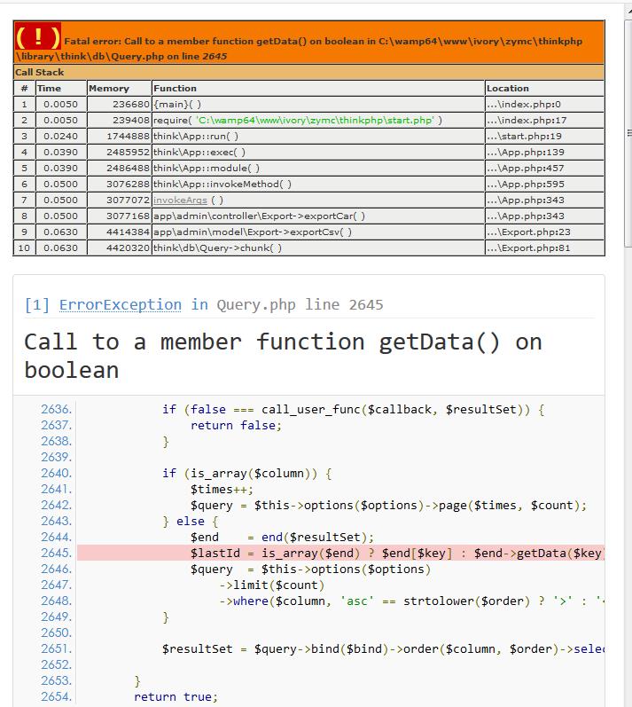Click the {main}() stack entry

pos(177,104)
